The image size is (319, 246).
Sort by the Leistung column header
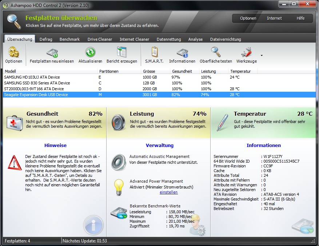click(x=214, y=71)
